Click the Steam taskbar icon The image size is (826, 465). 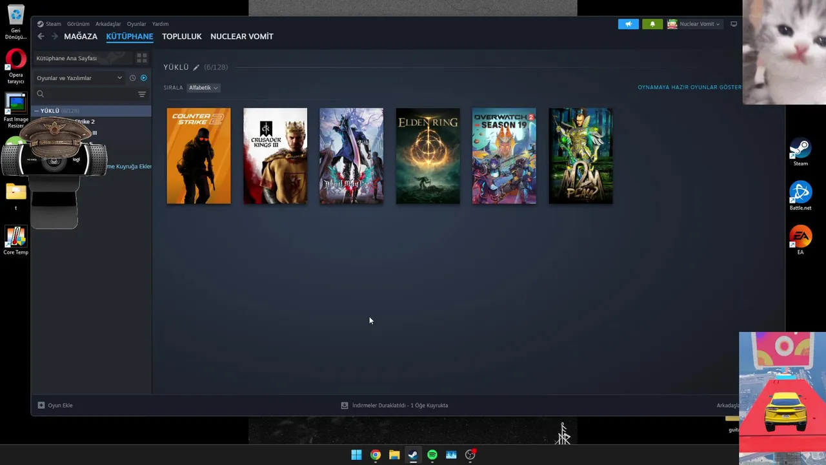click(413, 455)
